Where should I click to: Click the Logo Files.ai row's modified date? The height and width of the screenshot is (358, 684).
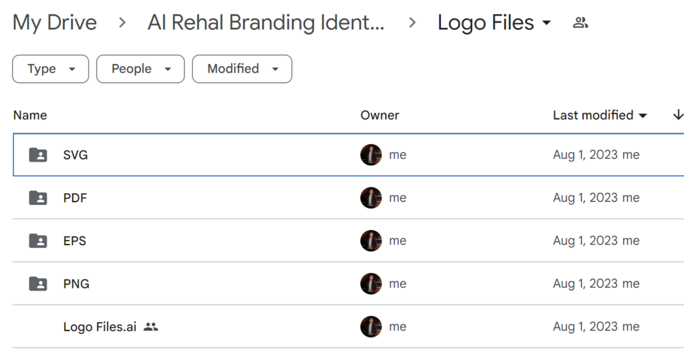coord(585,327)
